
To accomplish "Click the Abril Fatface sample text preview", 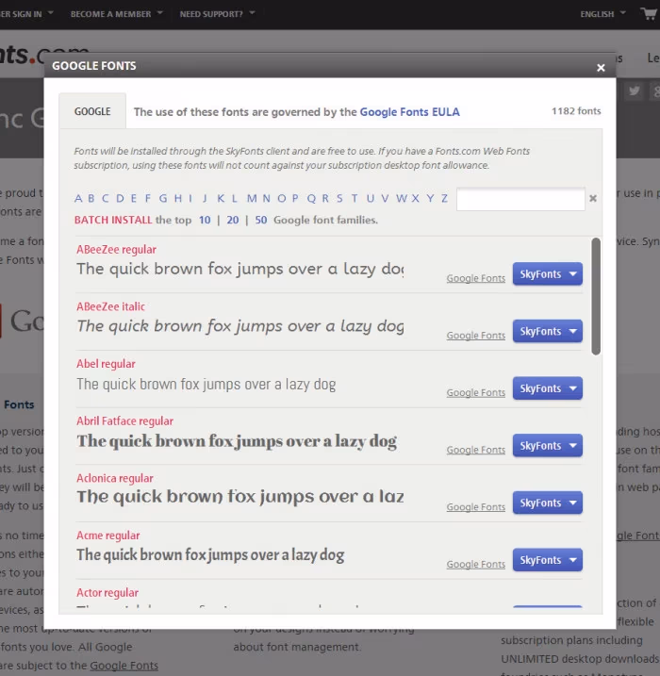I will tap(237, 441).
